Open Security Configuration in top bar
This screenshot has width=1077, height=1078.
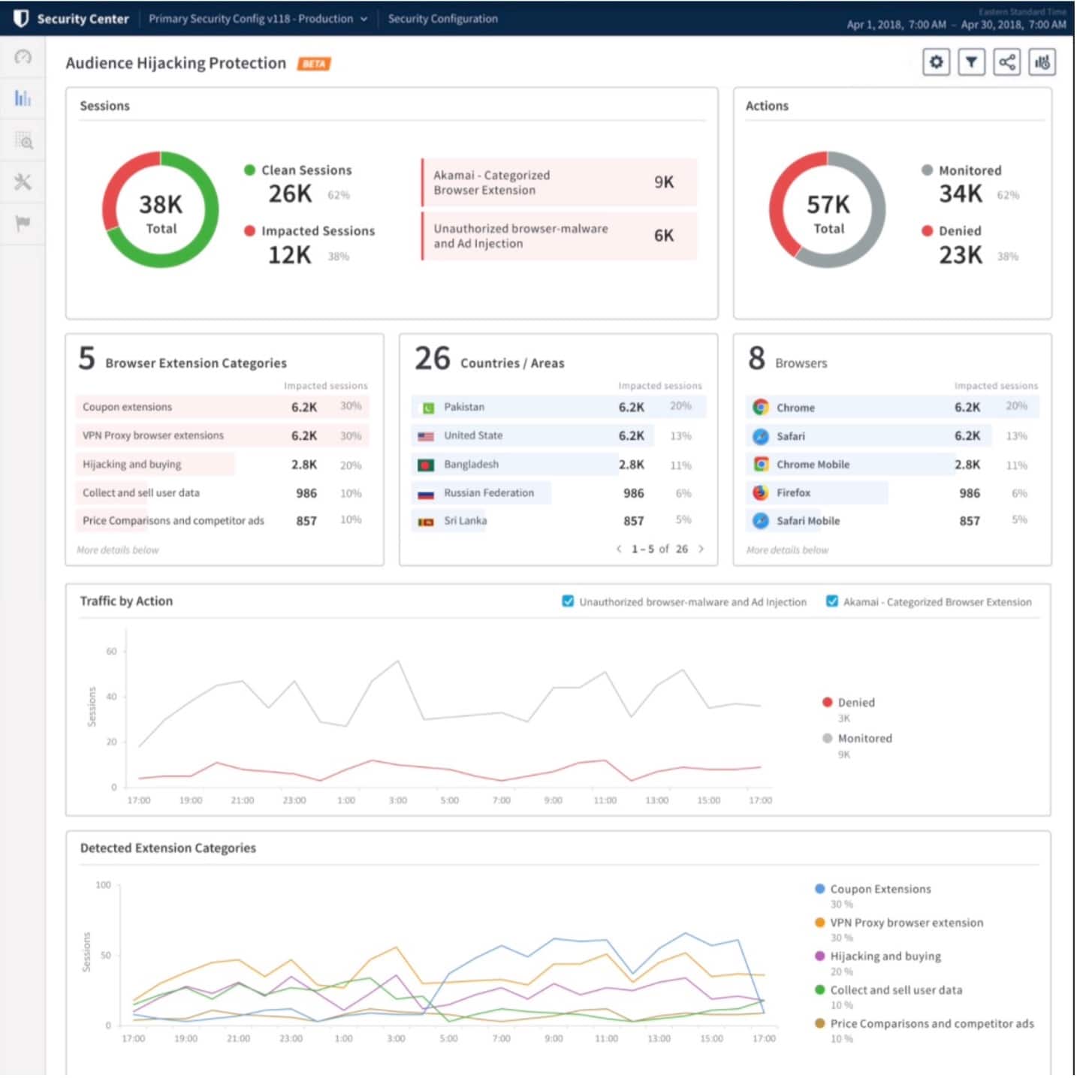pos(442,19)
